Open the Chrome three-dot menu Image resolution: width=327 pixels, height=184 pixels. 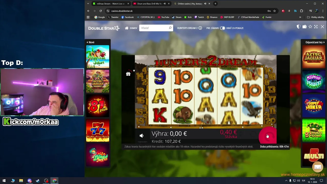pos(323,11)
